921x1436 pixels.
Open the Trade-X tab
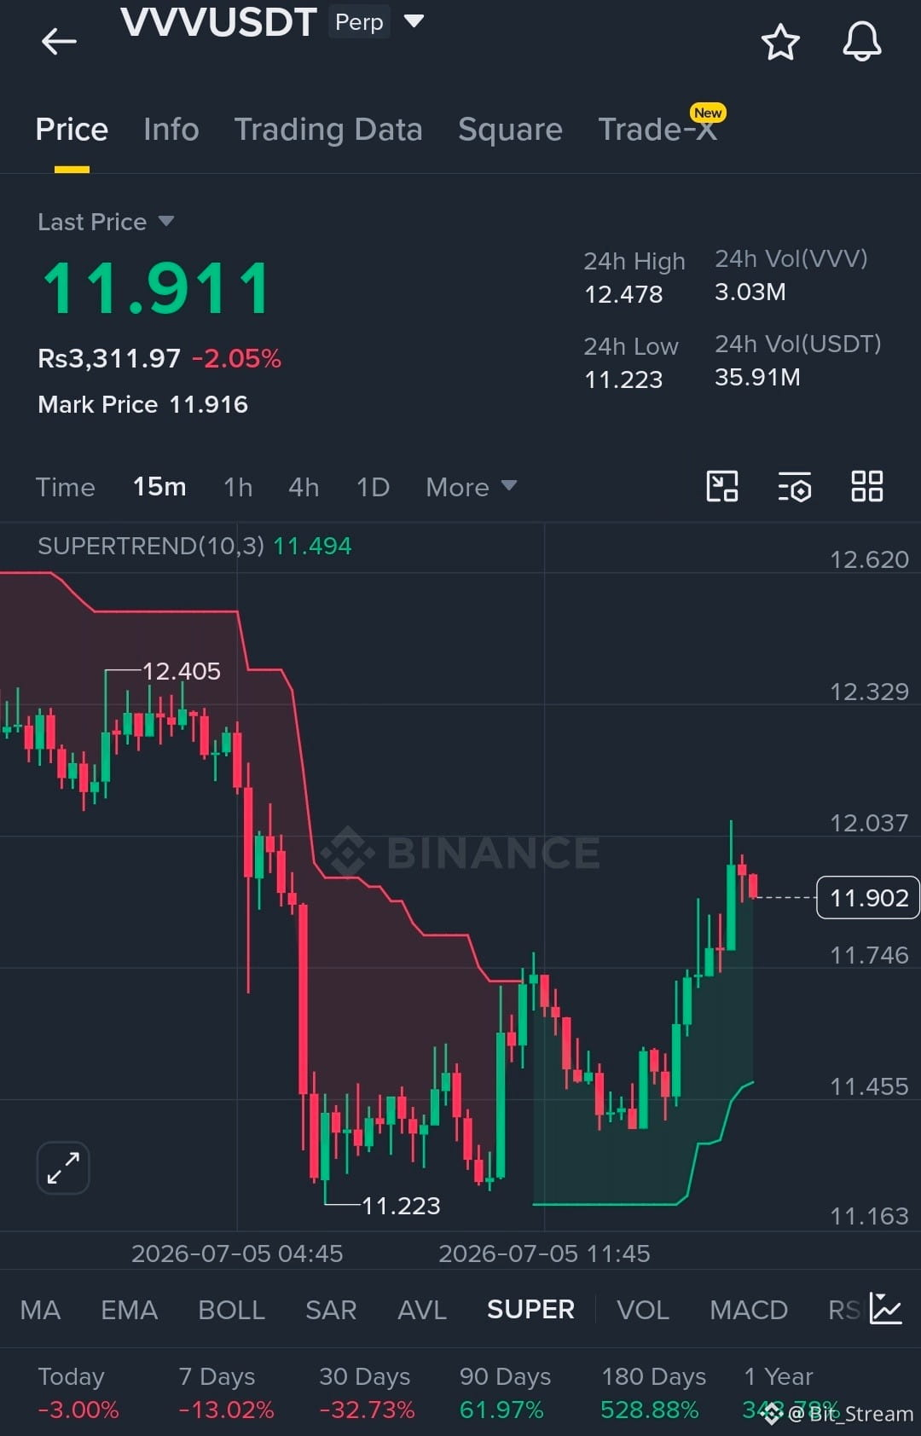[x=657, y=130]
